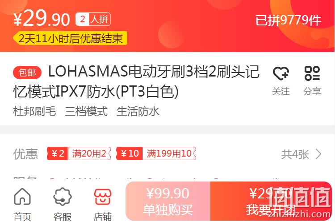Start group buy with 我要开团 button
This screenshot has height=222, width=335.
pos(271,201)
